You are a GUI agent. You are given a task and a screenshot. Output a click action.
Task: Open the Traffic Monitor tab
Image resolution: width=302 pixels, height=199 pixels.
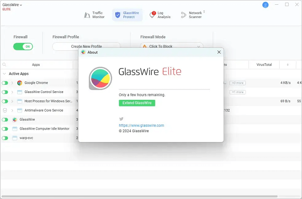[94, 15]
